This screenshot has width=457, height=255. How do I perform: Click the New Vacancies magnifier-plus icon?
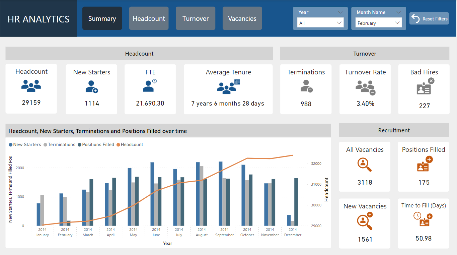[x=365, y=221]
